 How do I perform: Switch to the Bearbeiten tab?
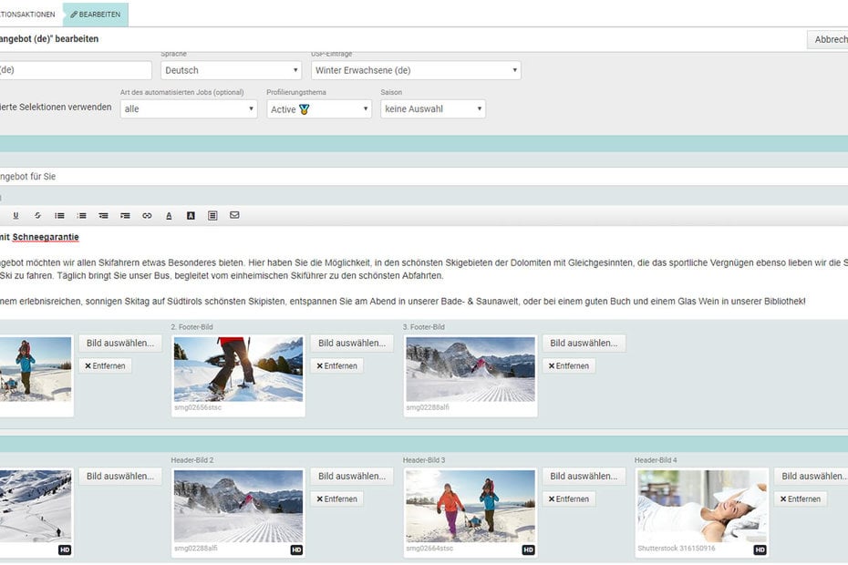(x=96, y=15)
